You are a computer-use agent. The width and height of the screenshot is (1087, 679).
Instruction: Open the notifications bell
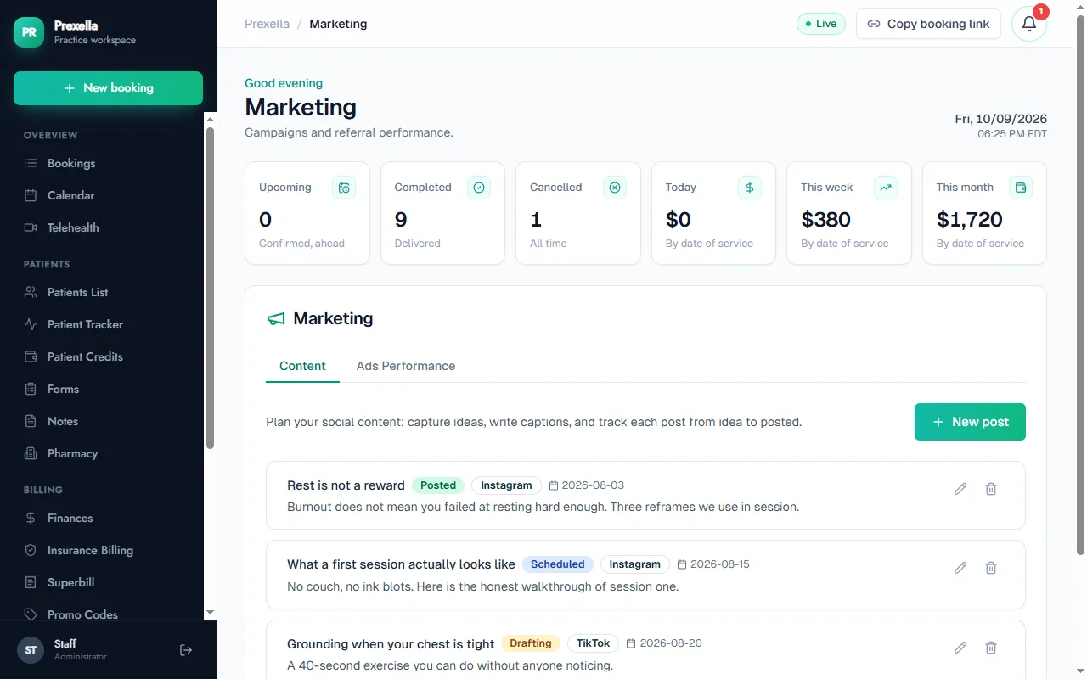1029,24
